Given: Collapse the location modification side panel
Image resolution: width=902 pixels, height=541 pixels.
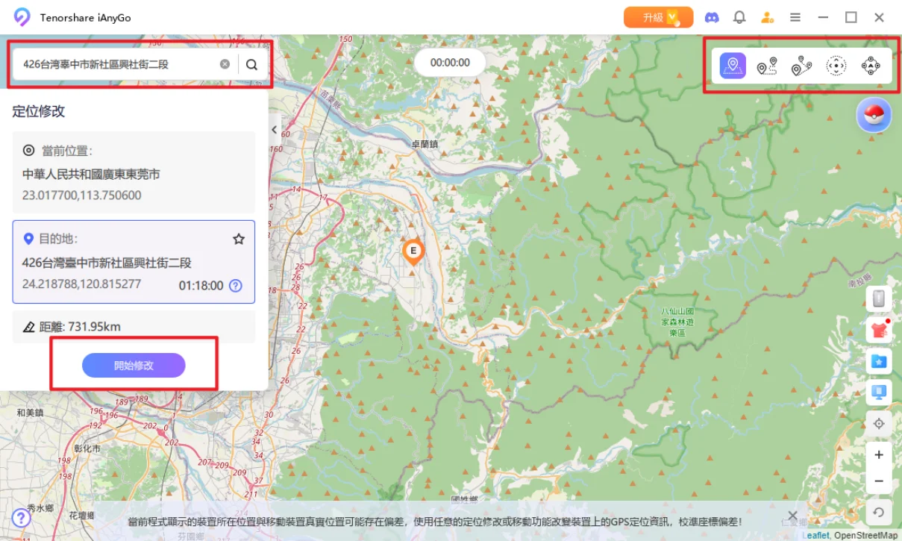Looking at the screenshot, I should tap(274, 130).
